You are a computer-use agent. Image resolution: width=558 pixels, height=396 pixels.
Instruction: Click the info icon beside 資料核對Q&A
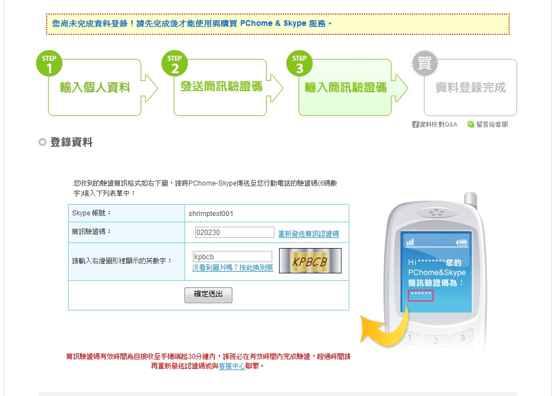pos(415,124)
